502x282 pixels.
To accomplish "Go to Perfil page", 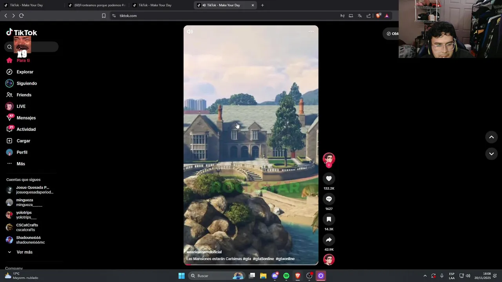I will tap(17, 152).
